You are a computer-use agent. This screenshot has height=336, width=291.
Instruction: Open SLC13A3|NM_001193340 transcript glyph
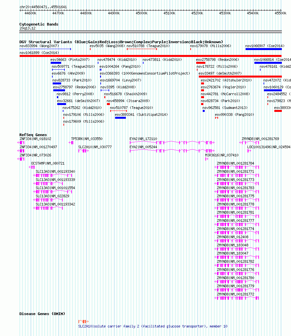53,175
